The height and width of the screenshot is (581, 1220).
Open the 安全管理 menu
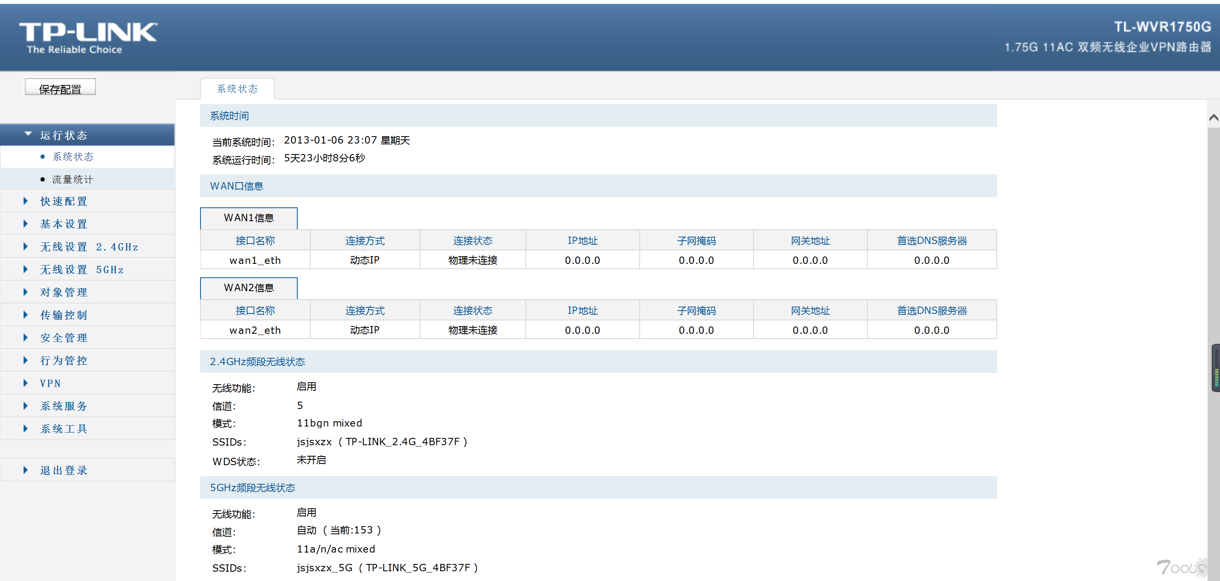[x=64, y=337]
